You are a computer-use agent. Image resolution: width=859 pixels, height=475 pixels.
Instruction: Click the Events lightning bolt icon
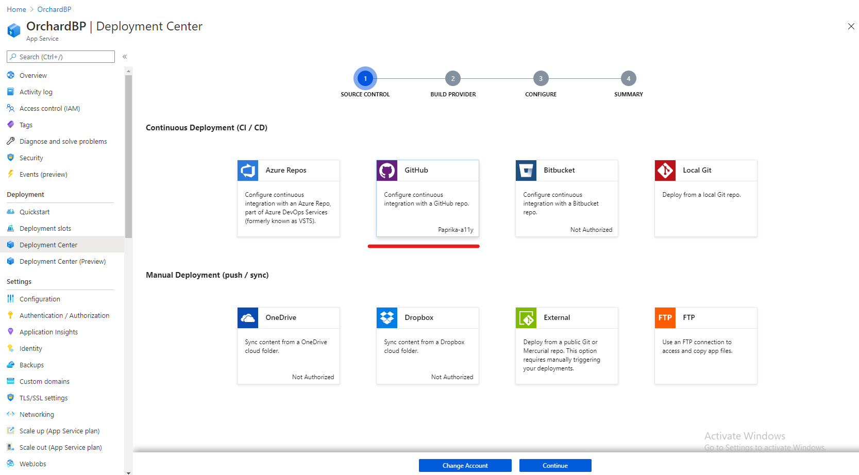[x=10, y=174]
